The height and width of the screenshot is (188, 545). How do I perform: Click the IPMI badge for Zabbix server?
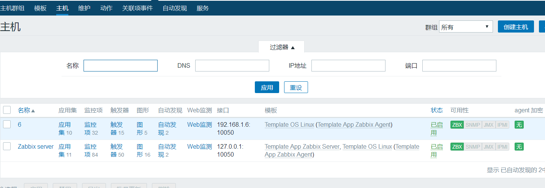502,147
